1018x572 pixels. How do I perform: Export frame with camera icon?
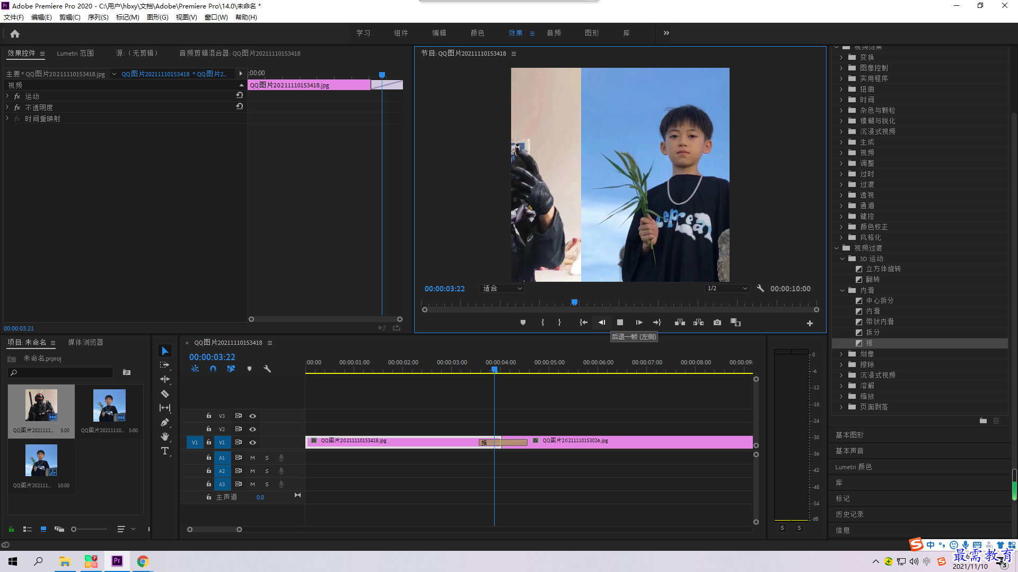click(717, 323)
